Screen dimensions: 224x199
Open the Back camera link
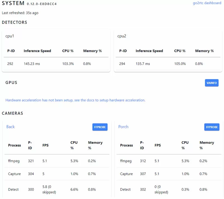point(10,127)
